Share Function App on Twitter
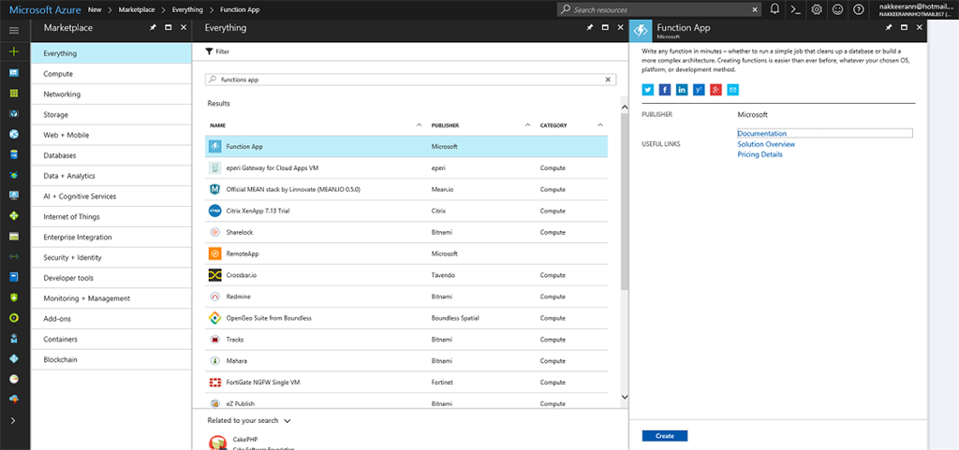959x450 pixels. (647, 90)
